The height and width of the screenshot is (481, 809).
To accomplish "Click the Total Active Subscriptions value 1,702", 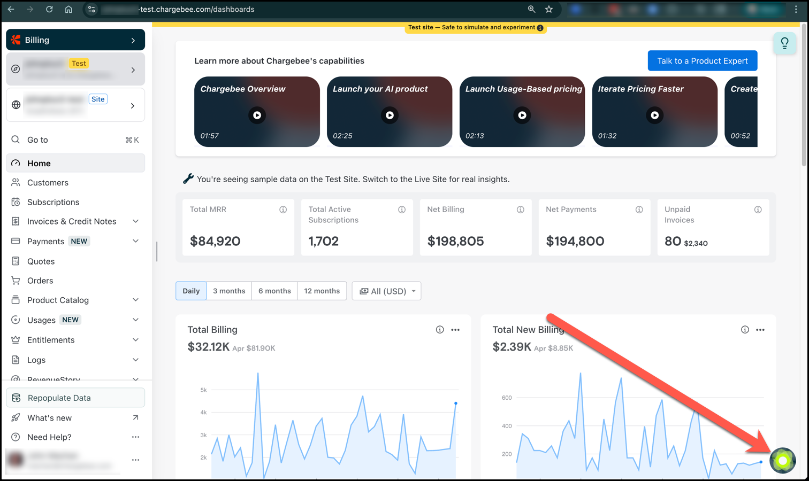I will pos(324,241).
